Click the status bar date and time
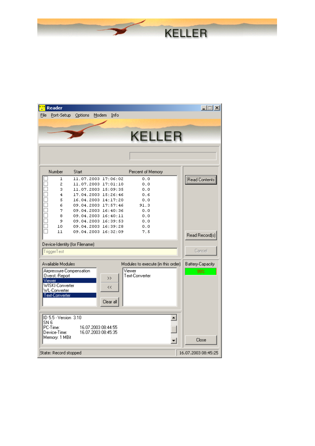315x446 pixels. point(199,353)
